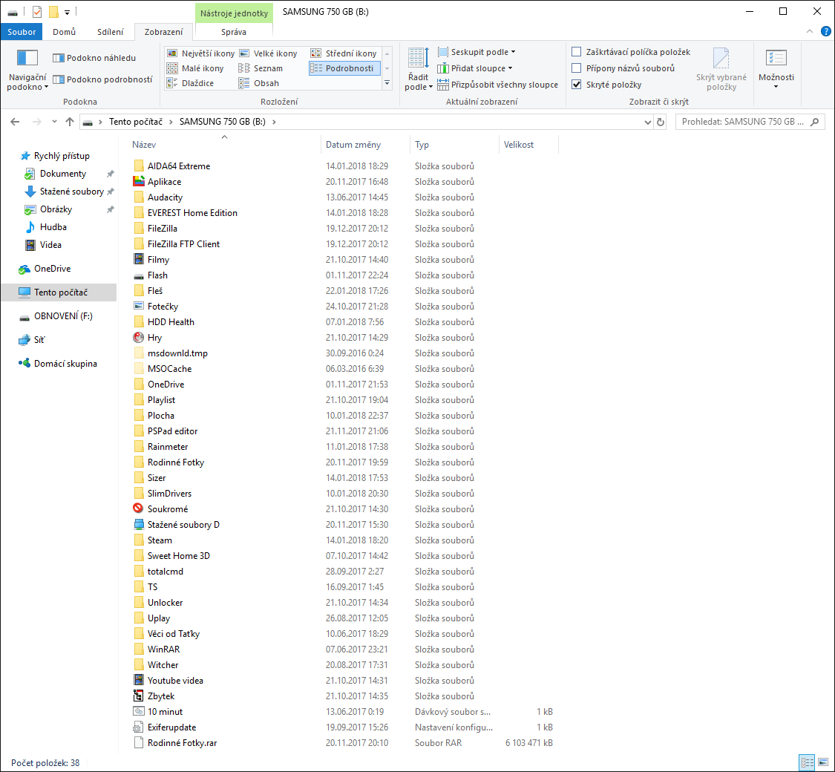Open Dokumenty in quick access

[x=63, y=174]
